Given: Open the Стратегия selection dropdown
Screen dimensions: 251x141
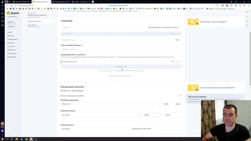Looking at the screenshot, I should point(121,27).
